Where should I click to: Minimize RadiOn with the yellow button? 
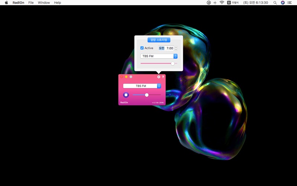pos(126,77)
